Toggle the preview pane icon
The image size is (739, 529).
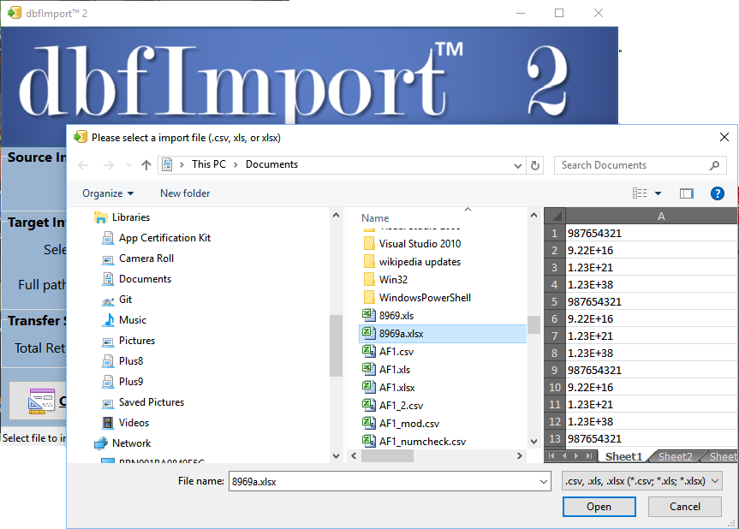coord(686,193)
